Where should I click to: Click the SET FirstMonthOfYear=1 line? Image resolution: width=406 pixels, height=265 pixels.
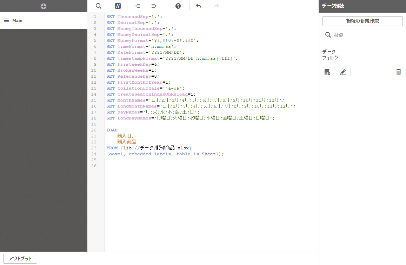[x=139, y=82]
